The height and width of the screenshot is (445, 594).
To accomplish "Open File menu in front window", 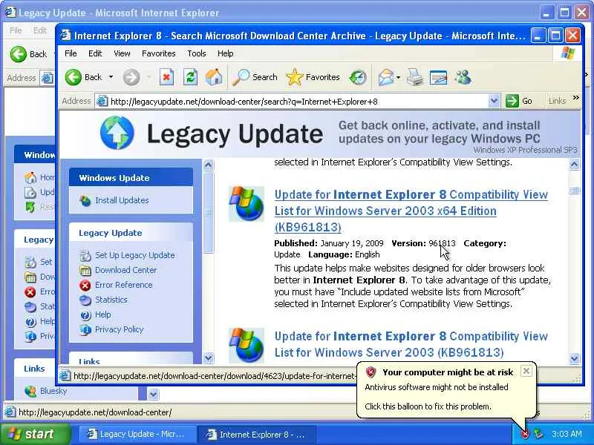I will point(71,53).
